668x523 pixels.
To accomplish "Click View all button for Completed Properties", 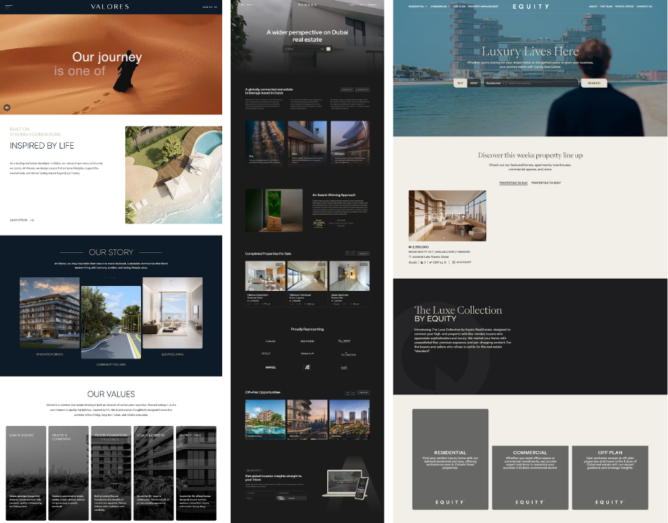I will [x=363, y=254].
